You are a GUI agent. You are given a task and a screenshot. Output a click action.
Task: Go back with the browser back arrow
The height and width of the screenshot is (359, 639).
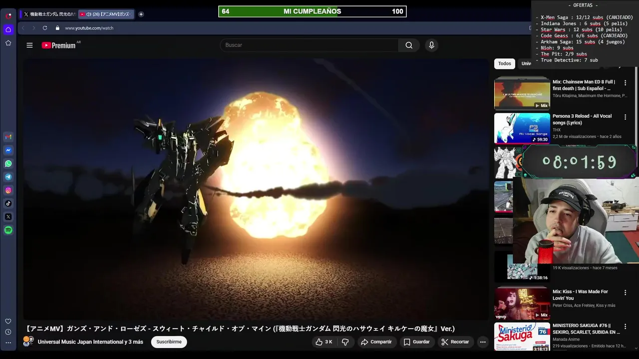pyautogui.click(x=23, y=28)
